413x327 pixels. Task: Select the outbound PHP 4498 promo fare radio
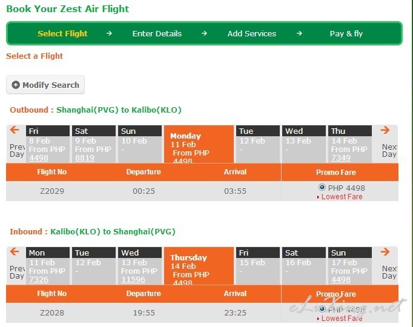click(322, 187)
